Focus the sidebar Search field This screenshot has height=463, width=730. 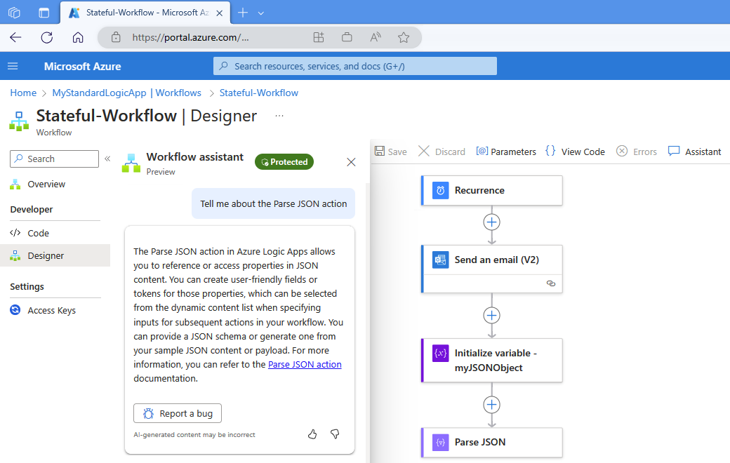click(x=55, y=159)
